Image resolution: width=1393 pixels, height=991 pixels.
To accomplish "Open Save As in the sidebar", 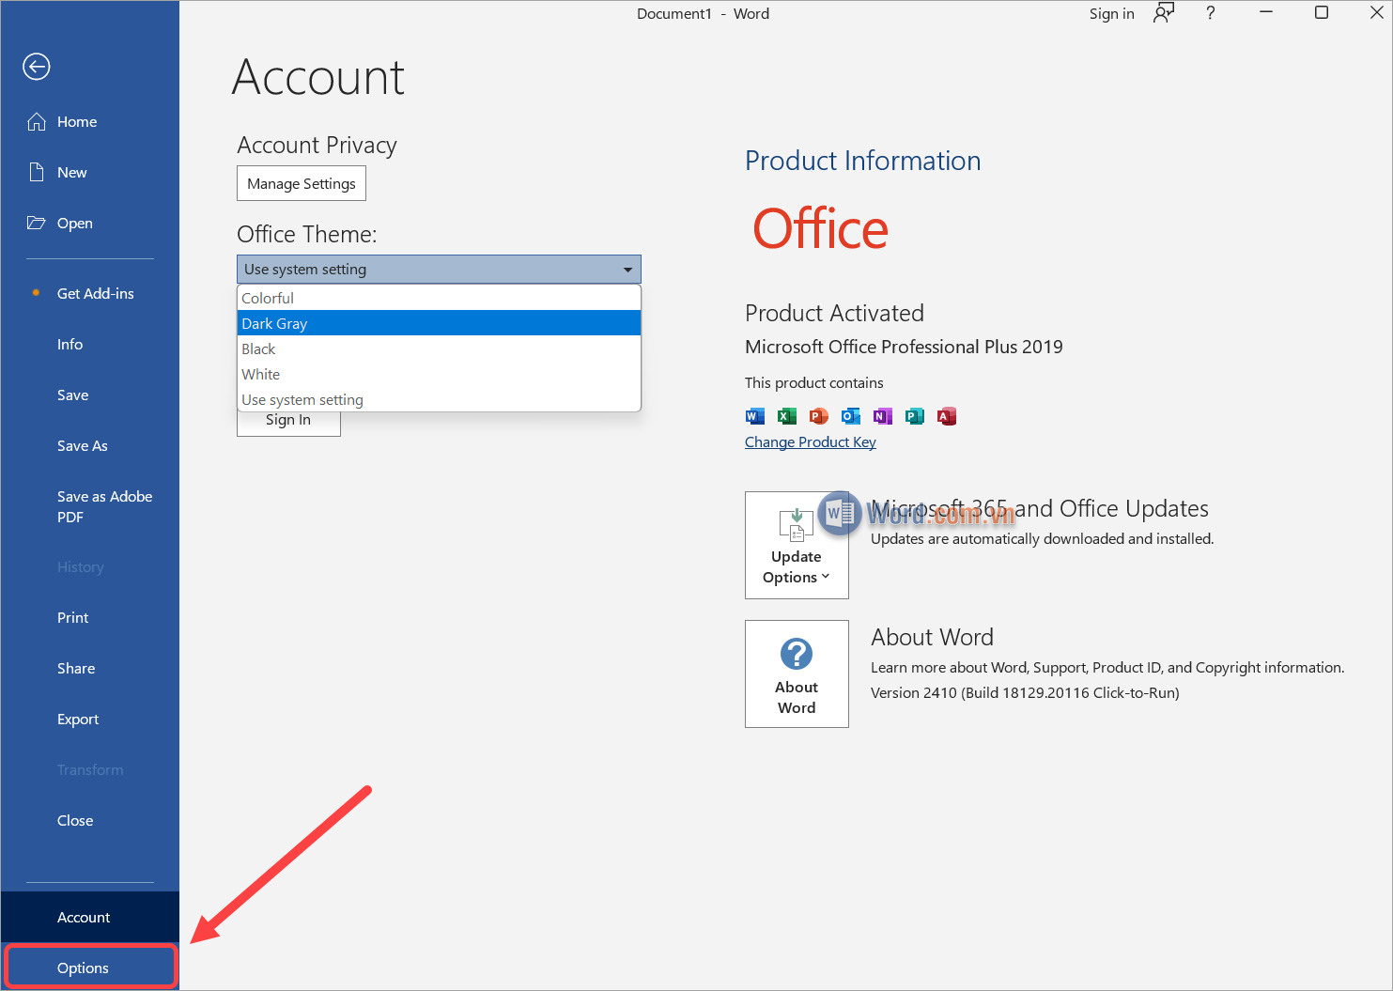I will click(90, 445).
